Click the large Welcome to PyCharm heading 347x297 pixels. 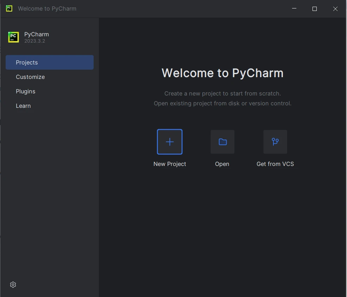tap(222, 73)
